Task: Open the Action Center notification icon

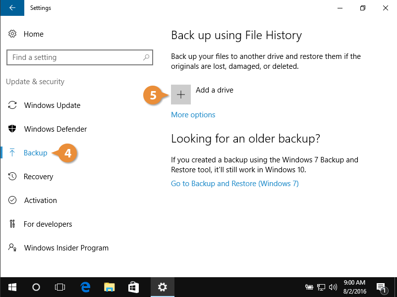Action: 382,288
